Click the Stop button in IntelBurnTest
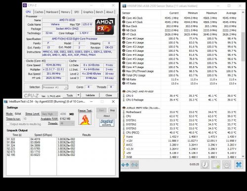The image size is (247, 191). (112, 110)
